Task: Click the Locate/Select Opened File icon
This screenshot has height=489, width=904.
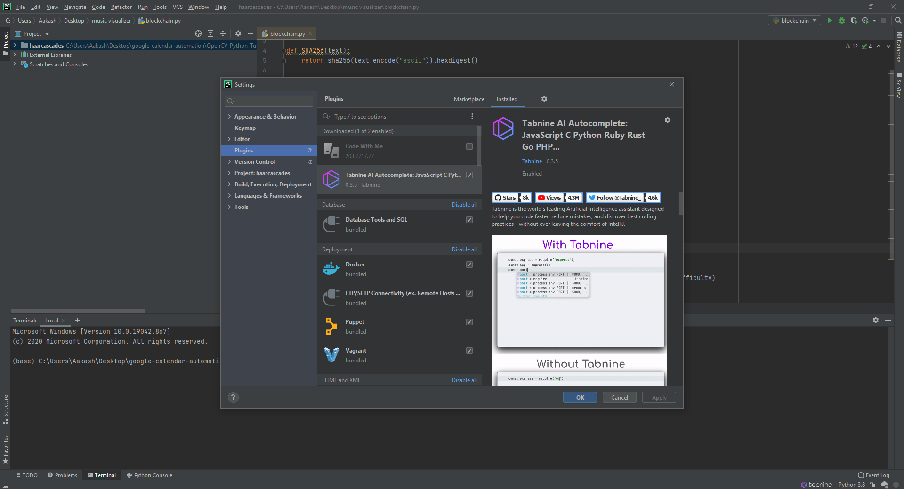Action: [198, 33]
